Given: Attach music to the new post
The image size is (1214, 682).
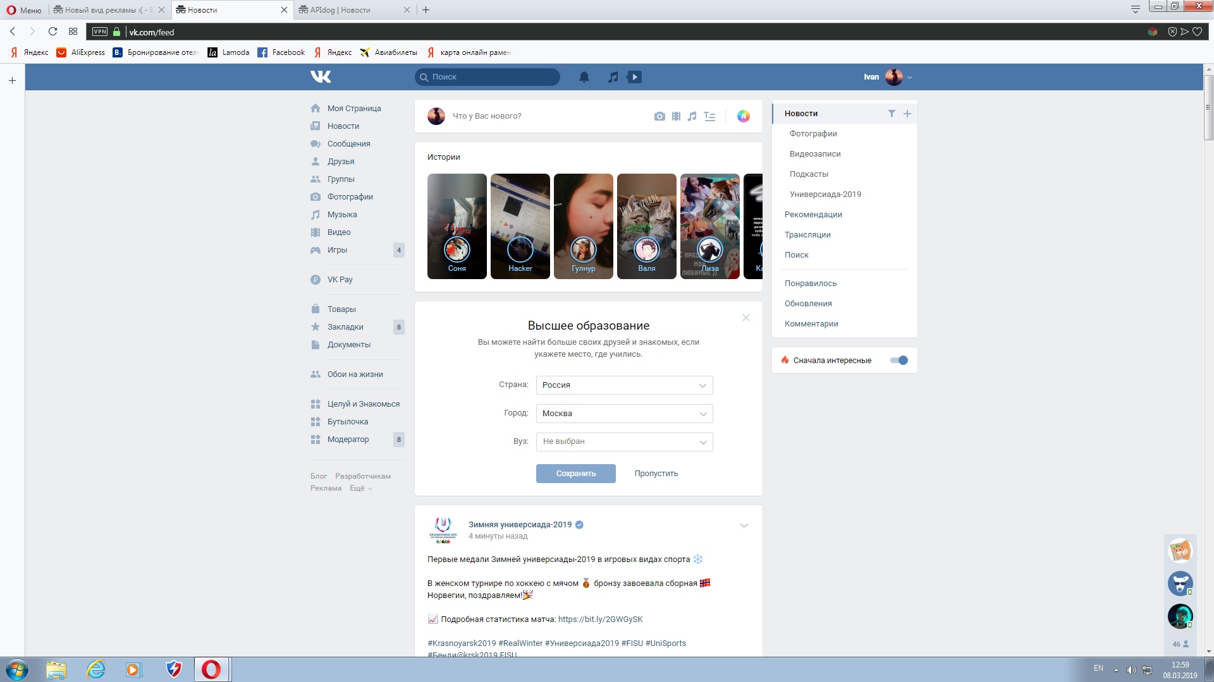Looking at the screenshot, I should pyautogui.click(x=692, y=116).
